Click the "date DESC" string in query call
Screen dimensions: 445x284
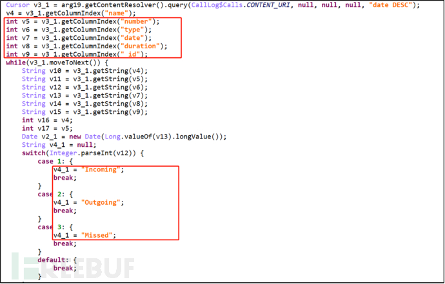pyautogui.click(x=391, y=5)
